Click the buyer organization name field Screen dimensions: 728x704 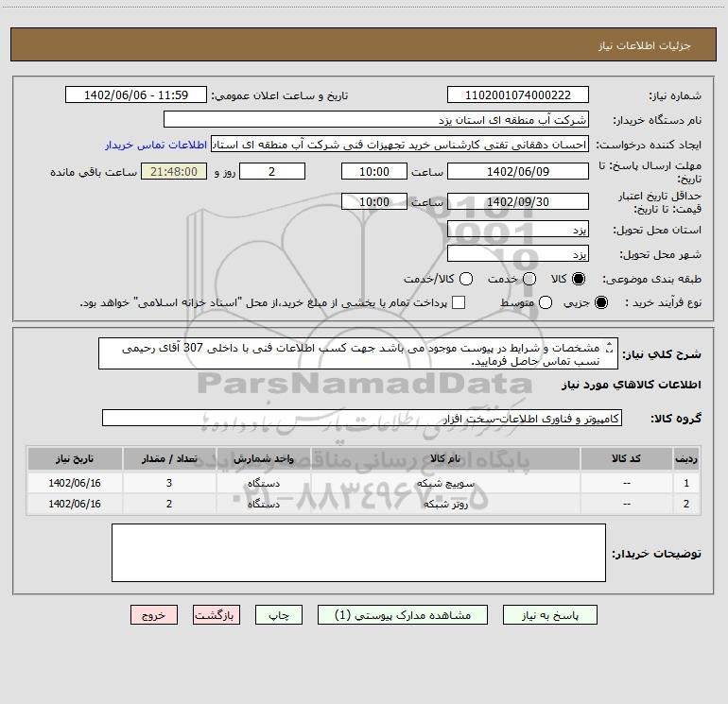[x=376, y=119]
